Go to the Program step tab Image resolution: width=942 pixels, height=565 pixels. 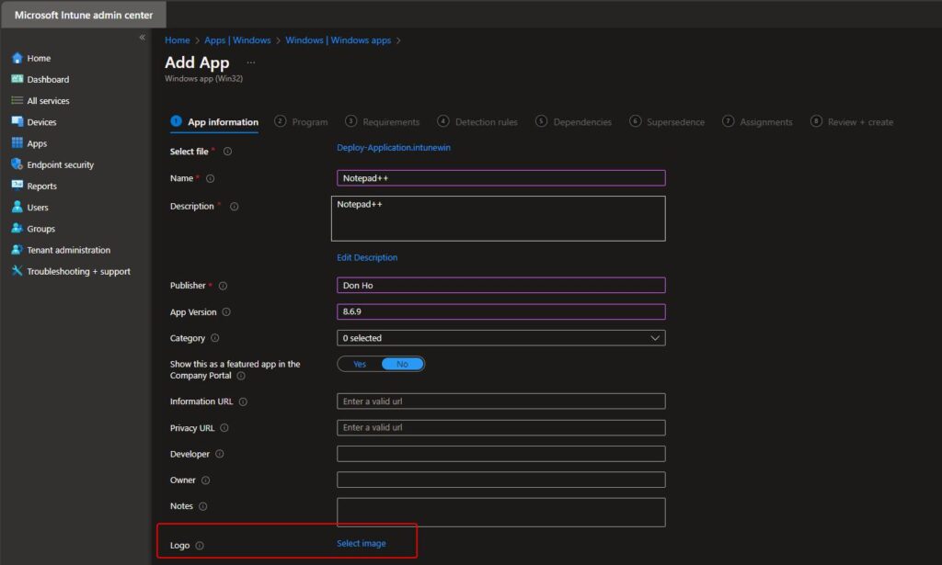click(301, 122)
